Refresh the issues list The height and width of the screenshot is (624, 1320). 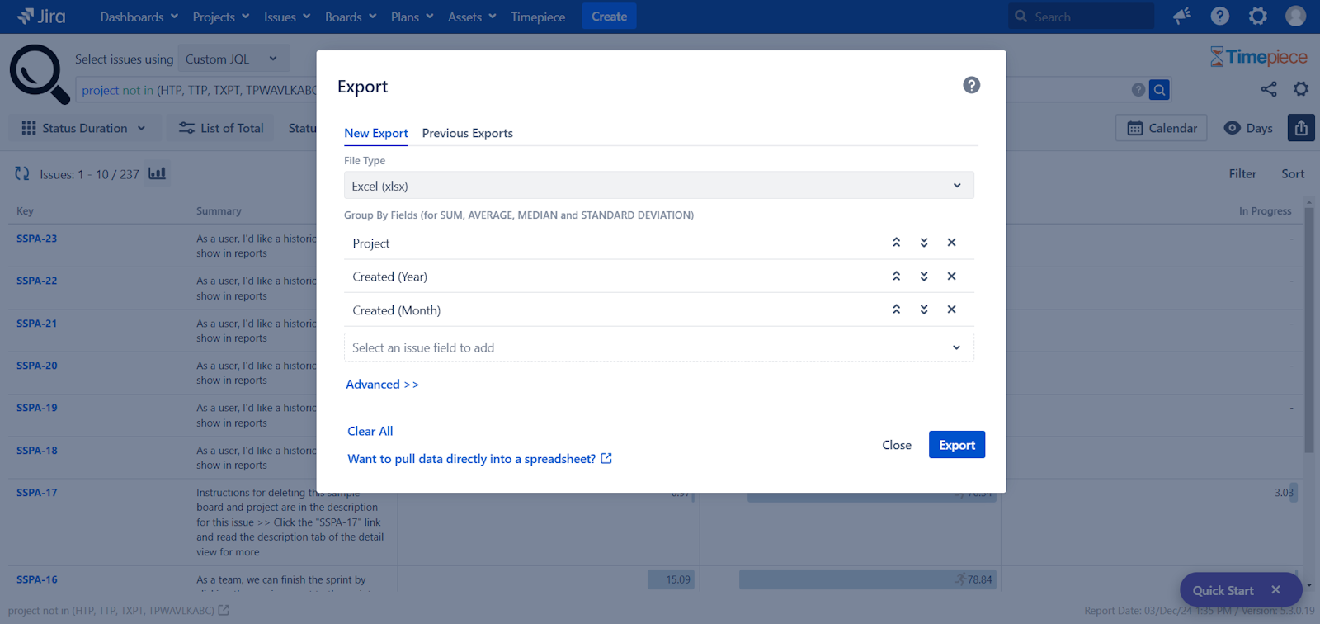click(x=22, y=173)
